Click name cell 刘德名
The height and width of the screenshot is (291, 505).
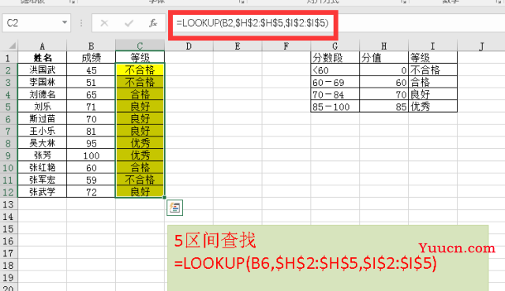(x=42, y=95)
